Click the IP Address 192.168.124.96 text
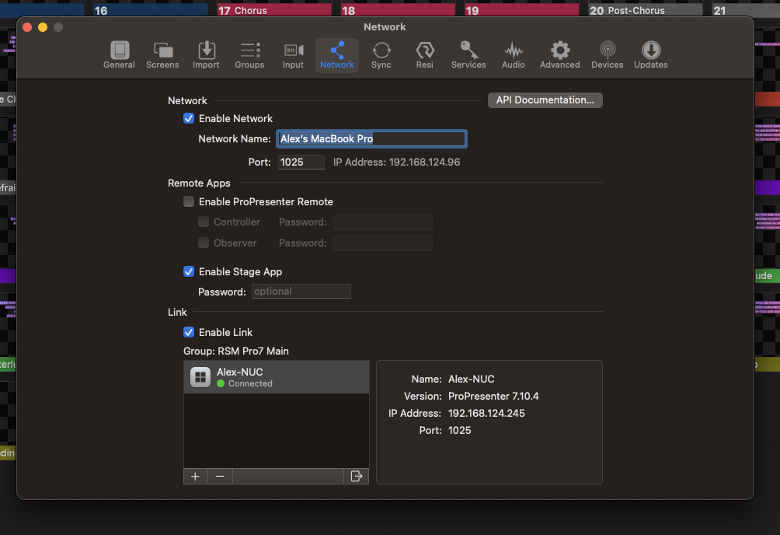Viewport: 780px width, 535px height. (x=396, y=162)
